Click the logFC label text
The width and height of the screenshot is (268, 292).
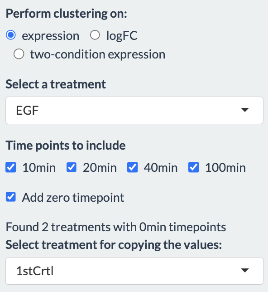click(x=122, y=35)
